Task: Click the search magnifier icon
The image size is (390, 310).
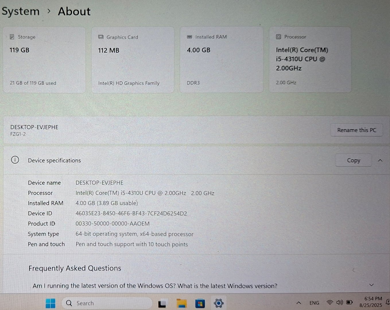Action: click(69, 303)
